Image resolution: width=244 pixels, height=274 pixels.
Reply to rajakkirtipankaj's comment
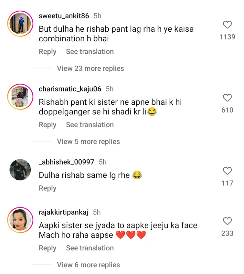(48, 248)
